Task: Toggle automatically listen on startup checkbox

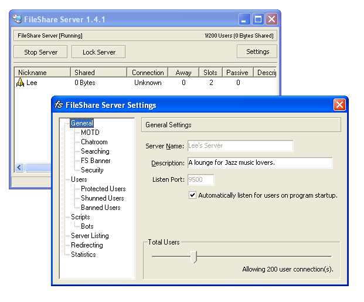Action: pyautogui.click(x=193, y=195)
